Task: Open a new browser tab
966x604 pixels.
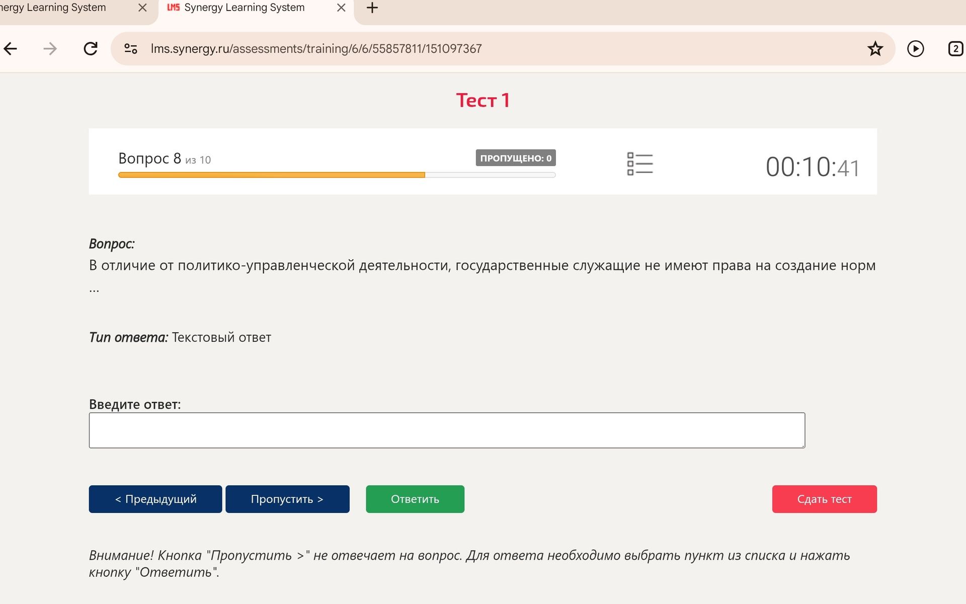Action: (x=372, y=8)
